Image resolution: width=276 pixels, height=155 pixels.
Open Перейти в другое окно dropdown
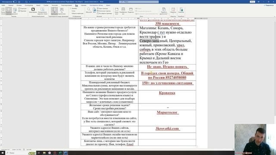(x=164, y=11)
